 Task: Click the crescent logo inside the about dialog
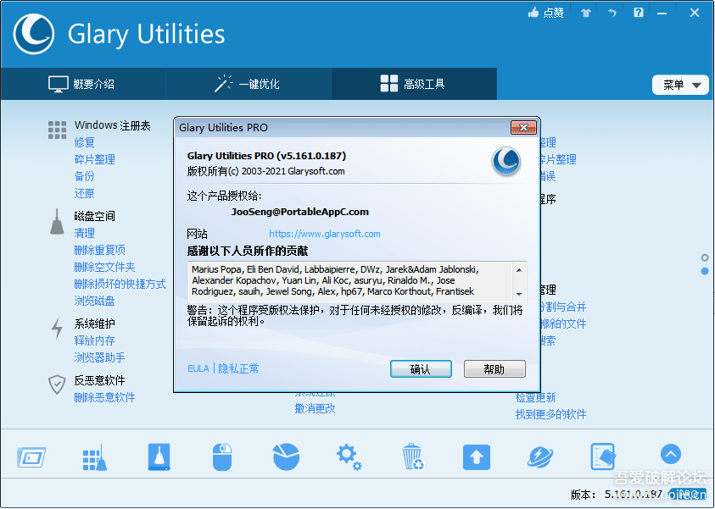[x=506, y=161]
